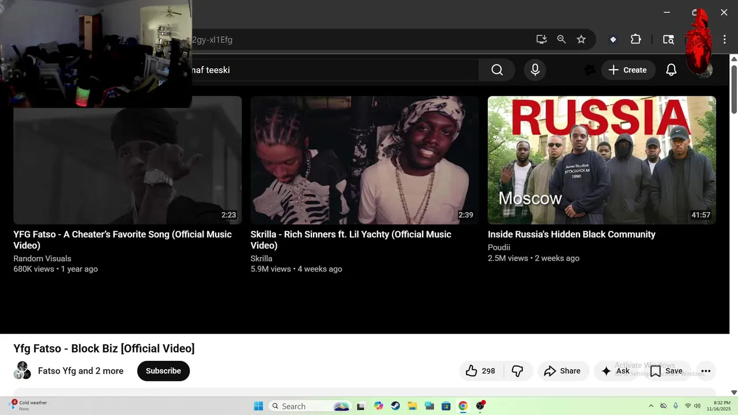Open the Poudii channel name

coord(499,247)
